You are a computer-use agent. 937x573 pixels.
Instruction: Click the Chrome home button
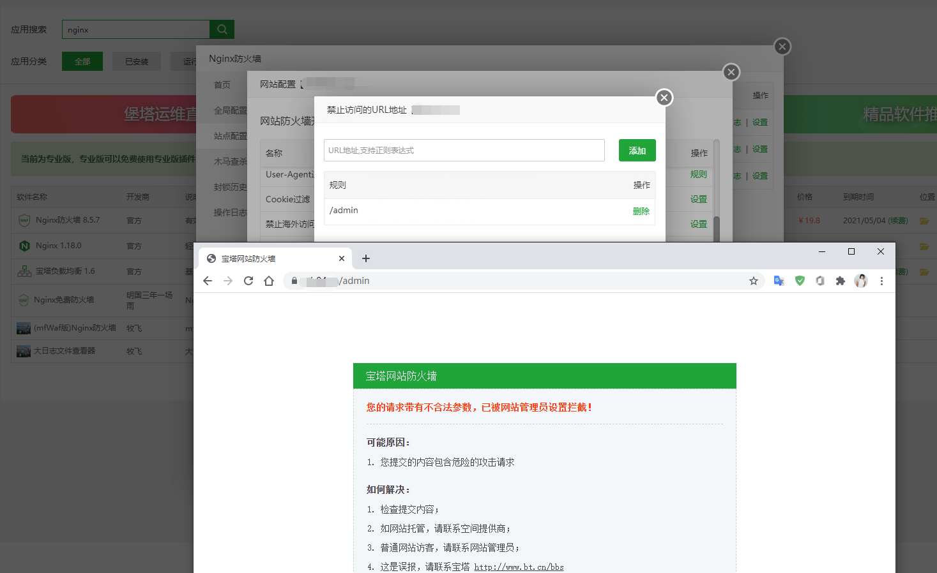coord(269,281)
